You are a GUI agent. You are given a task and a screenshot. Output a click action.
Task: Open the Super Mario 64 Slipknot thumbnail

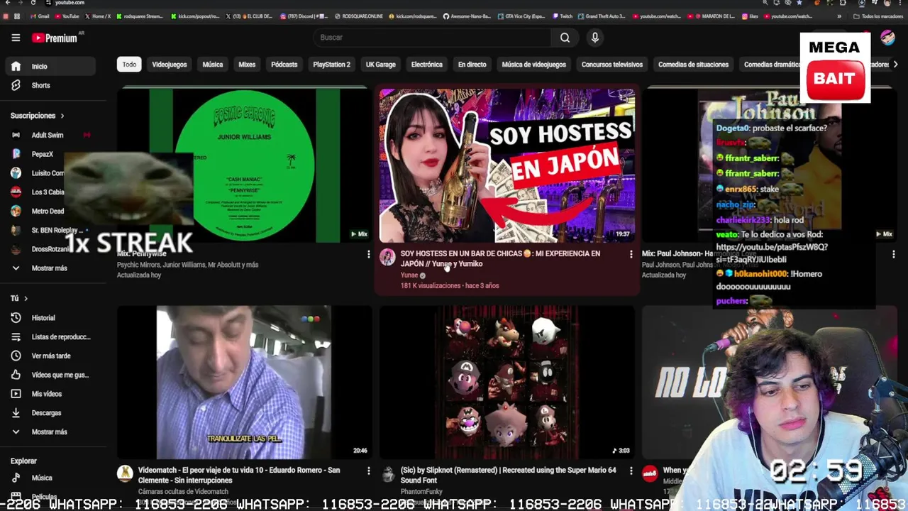click(x=507, y=383)
